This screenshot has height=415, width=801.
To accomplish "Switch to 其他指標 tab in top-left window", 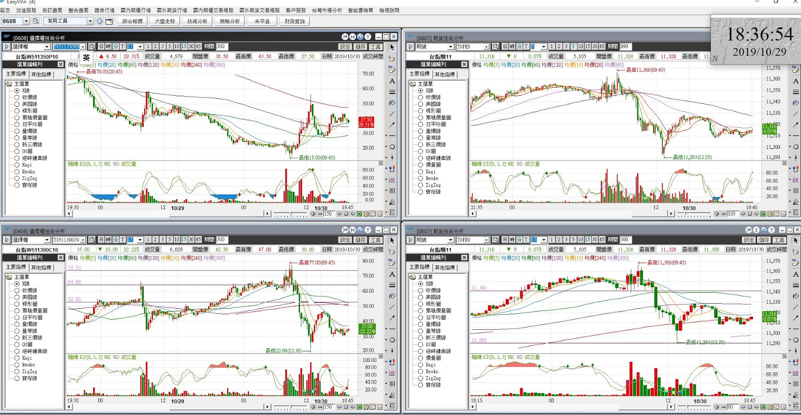I will 41,74.
